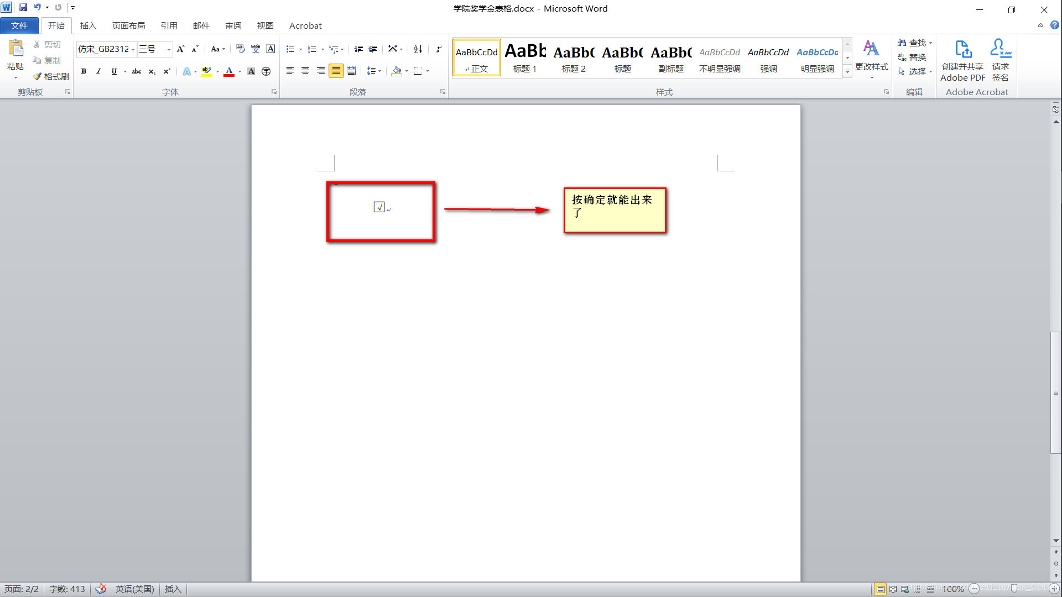
Task: Click the Save icon in quick access toolbar
Action: (x=23, y=7)
